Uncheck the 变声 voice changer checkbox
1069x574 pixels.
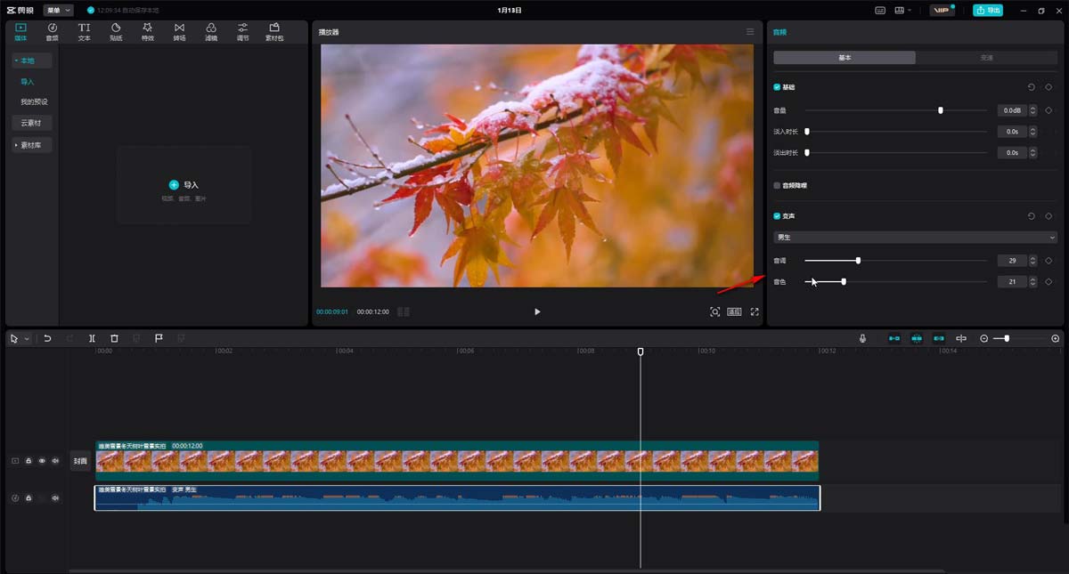(x=777, y=216)
